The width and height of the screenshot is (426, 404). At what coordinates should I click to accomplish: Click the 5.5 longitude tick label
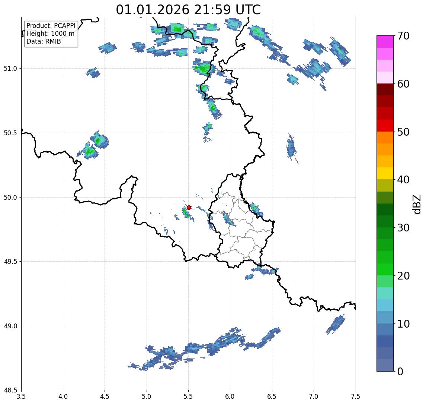click(188, 396)
